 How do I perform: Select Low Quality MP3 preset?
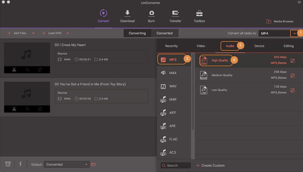pyautogui.click(x=249, y=90)
